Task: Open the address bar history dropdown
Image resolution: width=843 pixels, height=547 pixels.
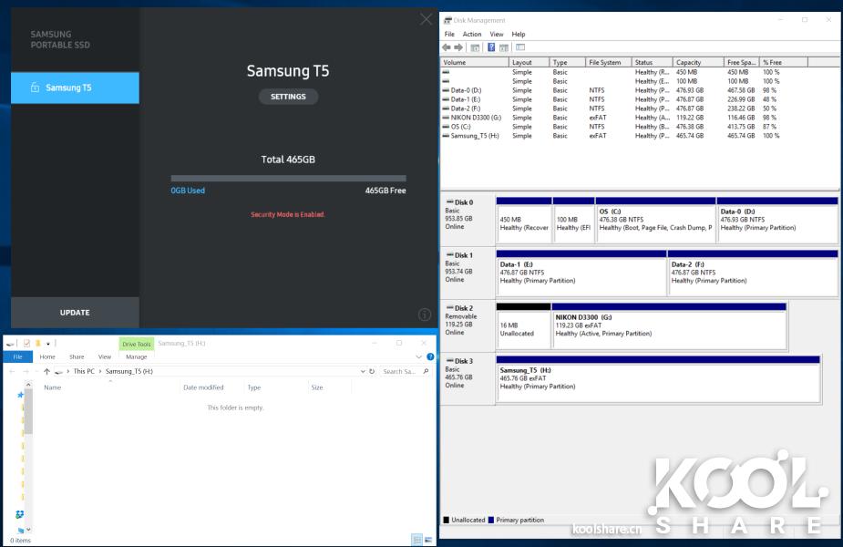Action: pyautogui.click(x=363, y=371)
